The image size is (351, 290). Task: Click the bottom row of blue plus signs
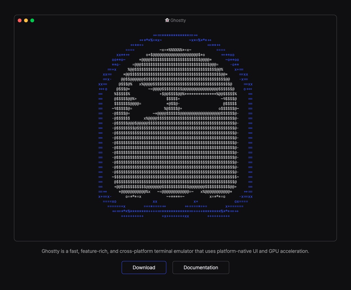pyautogui.click(x=175, y=216)
